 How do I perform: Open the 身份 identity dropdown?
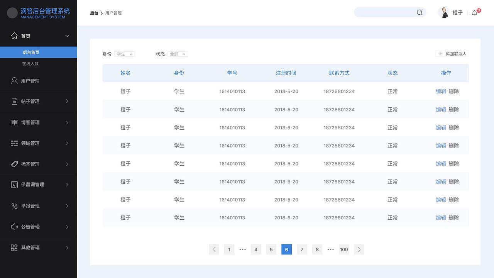point(124,54)
